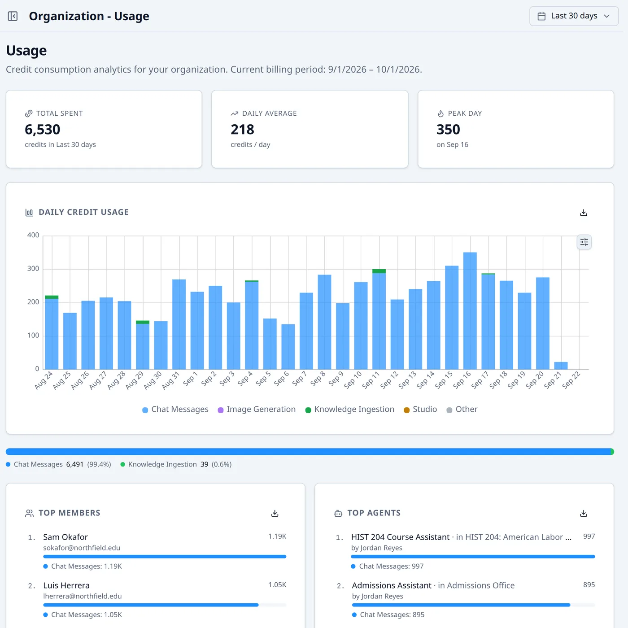Screen dimensions: 628x628
Task: Click the Sep 21 bar in chart
Action: 561,366
